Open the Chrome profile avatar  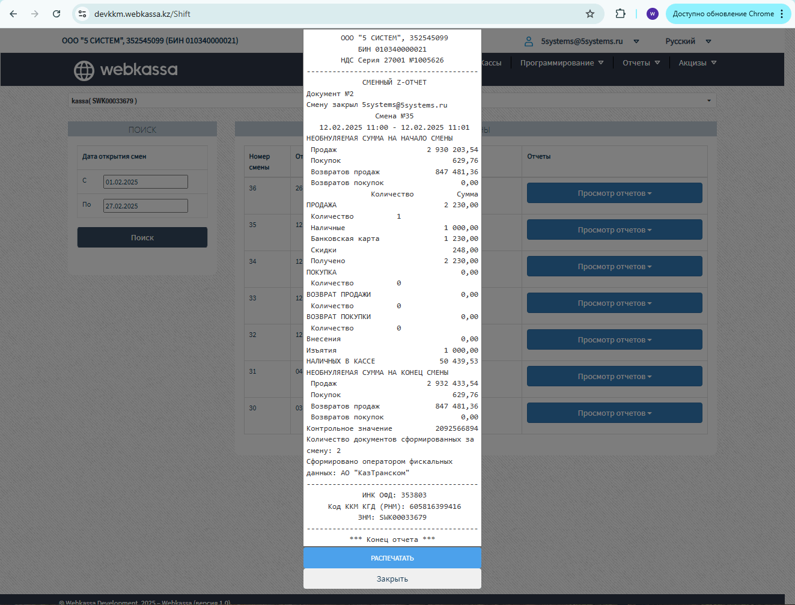point(652,14)
